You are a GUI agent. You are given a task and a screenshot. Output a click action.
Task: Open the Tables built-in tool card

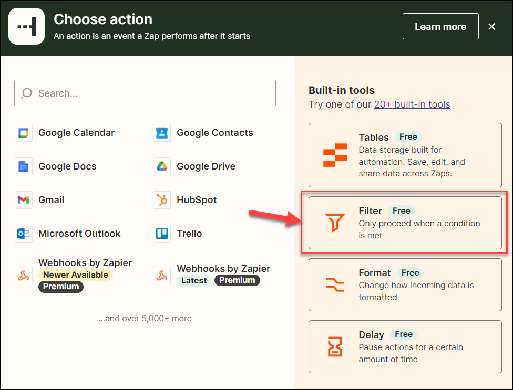pos(405,155)
